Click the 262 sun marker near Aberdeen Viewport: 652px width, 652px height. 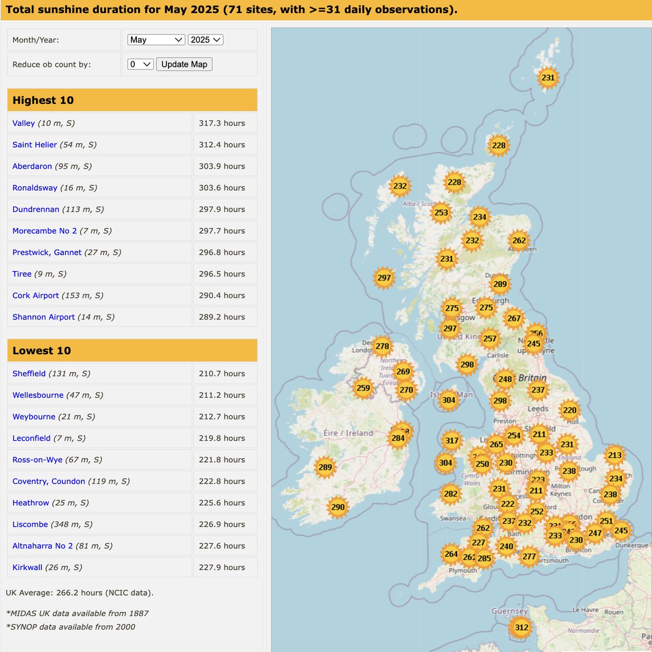click(x=519, y=241)
